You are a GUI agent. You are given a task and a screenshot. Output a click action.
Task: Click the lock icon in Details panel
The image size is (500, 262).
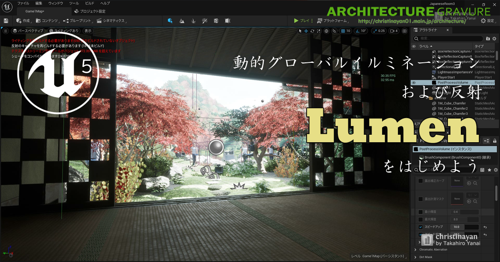click(x=495, y=141)
